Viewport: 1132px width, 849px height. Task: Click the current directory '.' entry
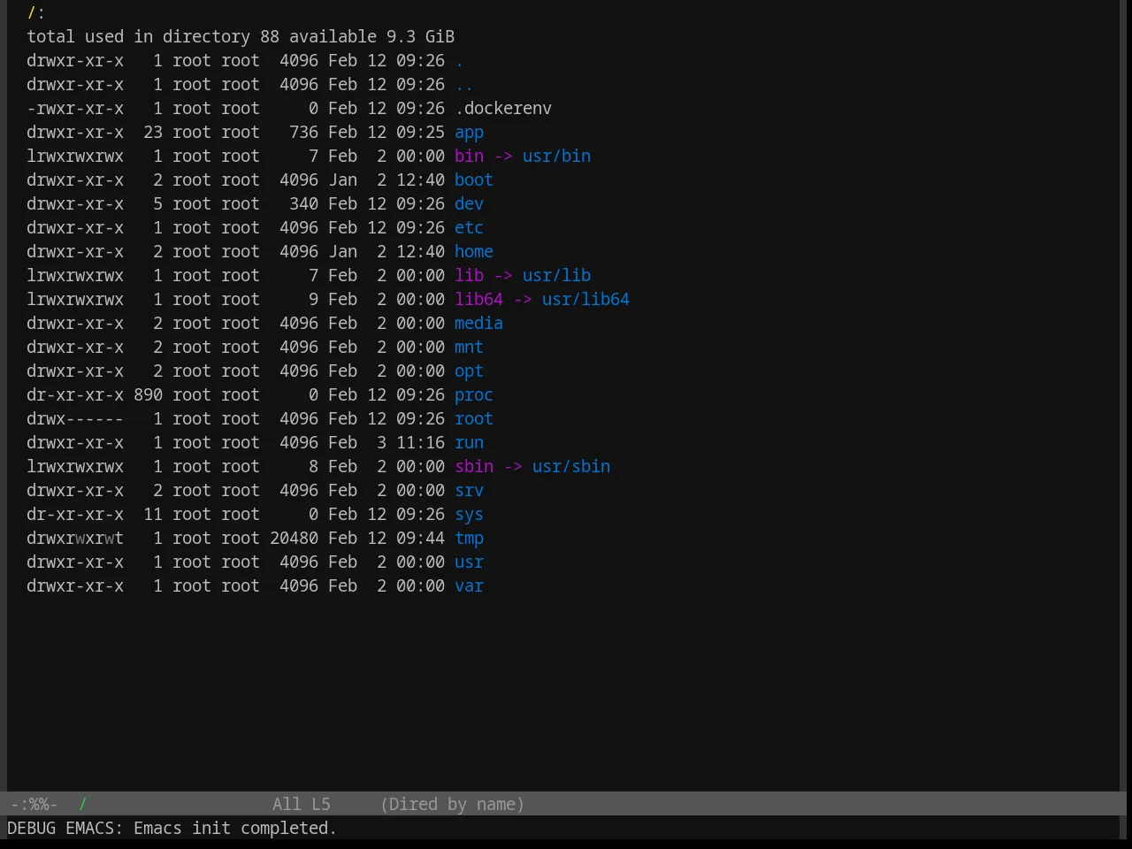pyautogui.click(x=459, y=61)
